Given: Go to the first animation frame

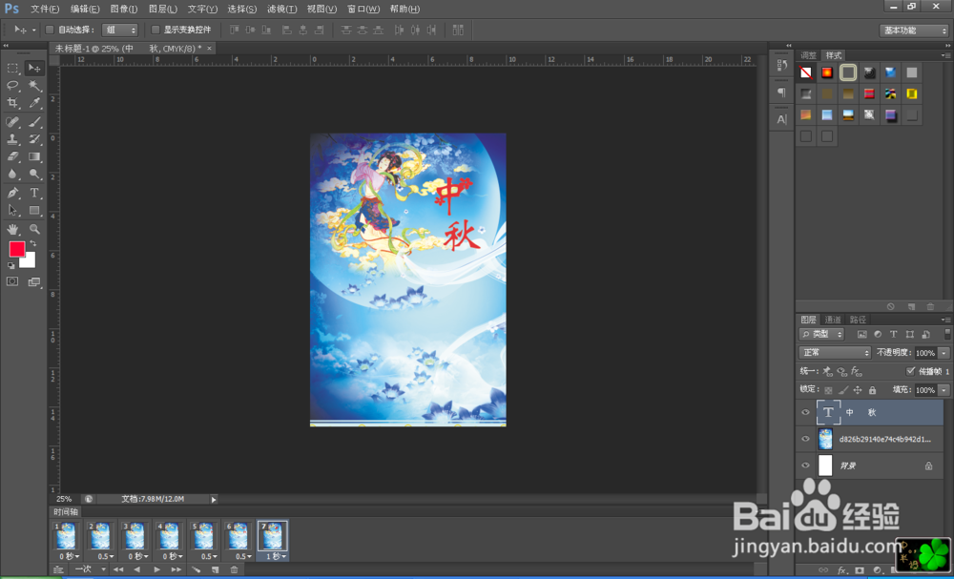Looking at the screenshot, I should [x=118, y=569].
